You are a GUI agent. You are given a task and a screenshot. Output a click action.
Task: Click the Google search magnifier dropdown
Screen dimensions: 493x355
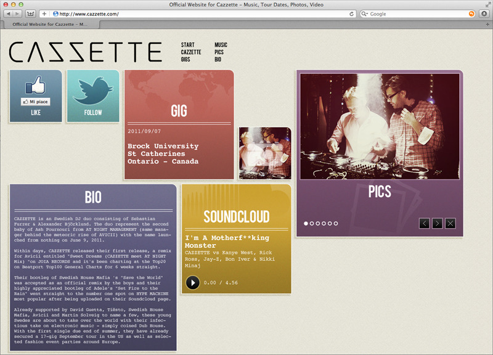pyautogui.click(x=364, y=14)
